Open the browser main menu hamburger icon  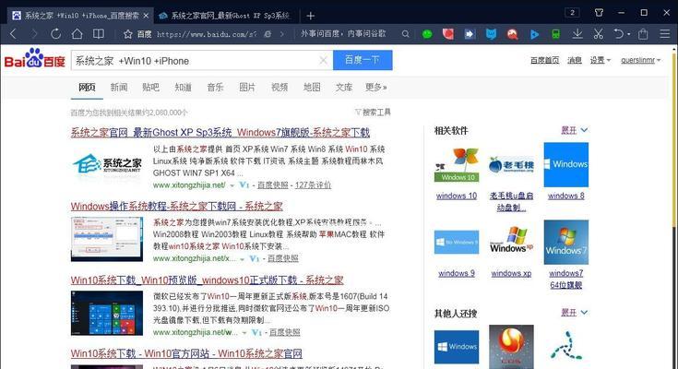665,34
